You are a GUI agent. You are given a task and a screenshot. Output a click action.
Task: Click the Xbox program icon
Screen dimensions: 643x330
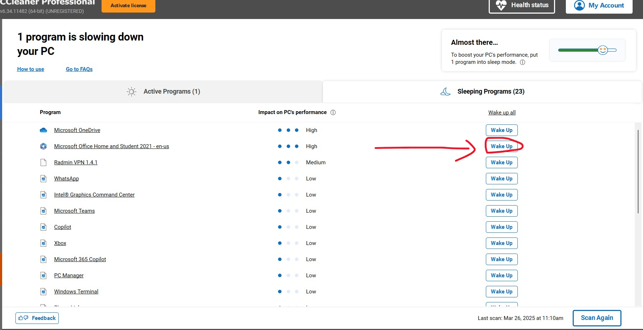click(x=43, y=243)
